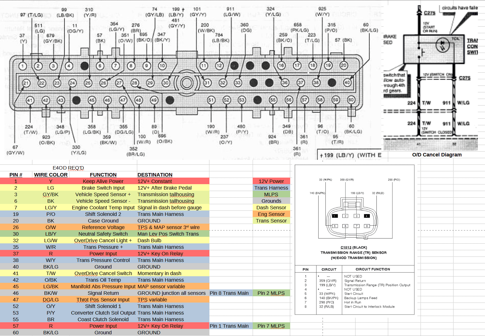Click the 'WIRE COLOR' column header cell
The height and width of the screenshot is (336, 485).
(x=51, y=175)
